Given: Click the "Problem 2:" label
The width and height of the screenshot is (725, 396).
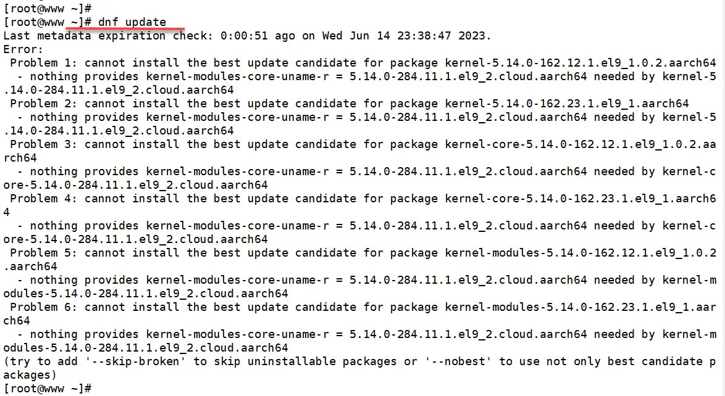Looking at the screenshot, I should pos(43,104).
